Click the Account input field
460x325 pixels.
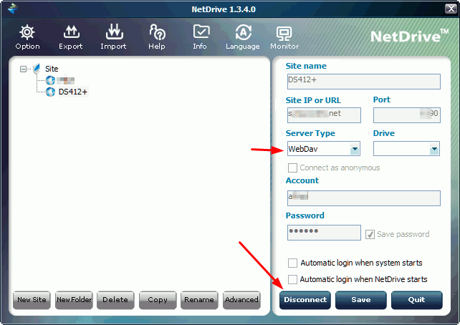(x=364, y=198)
